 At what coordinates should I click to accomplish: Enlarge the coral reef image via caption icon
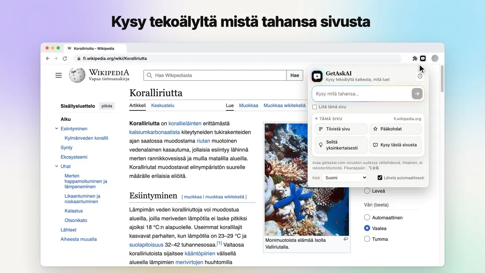(346, 239)
